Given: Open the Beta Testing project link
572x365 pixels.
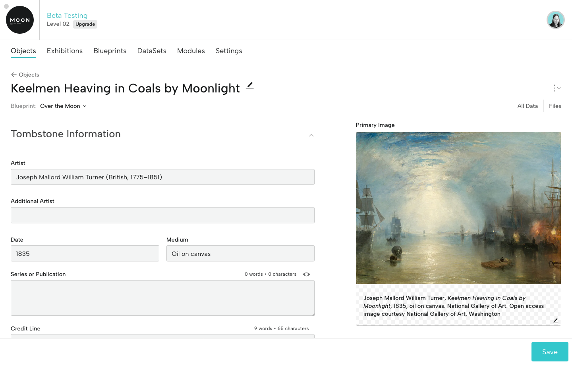Looking at the screenshot, I should [x=67, y=15].
